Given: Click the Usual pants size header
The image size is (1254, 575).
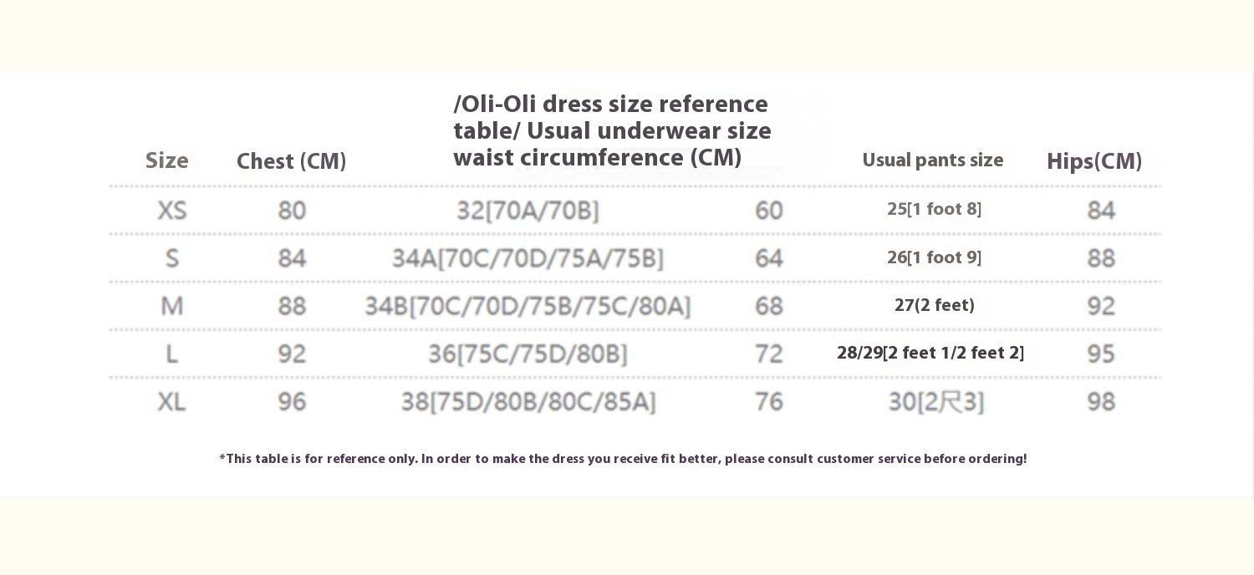Looking at the screenshot, I should click(x=932, y=160).
